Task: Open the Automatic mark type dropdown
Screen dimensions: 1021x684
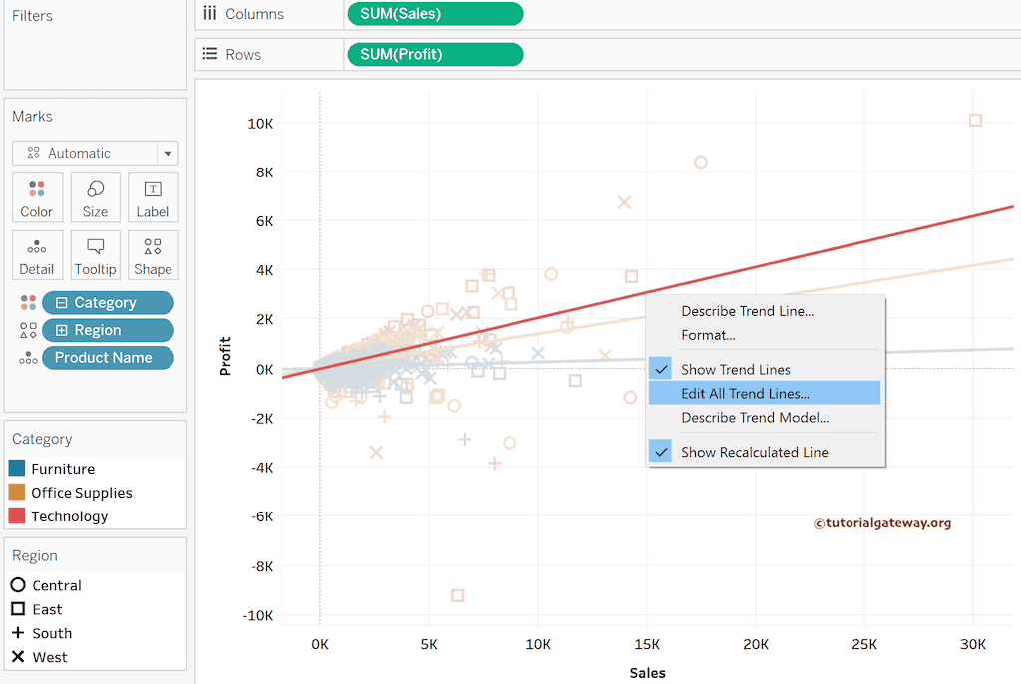Action: (x=166, y=152)
